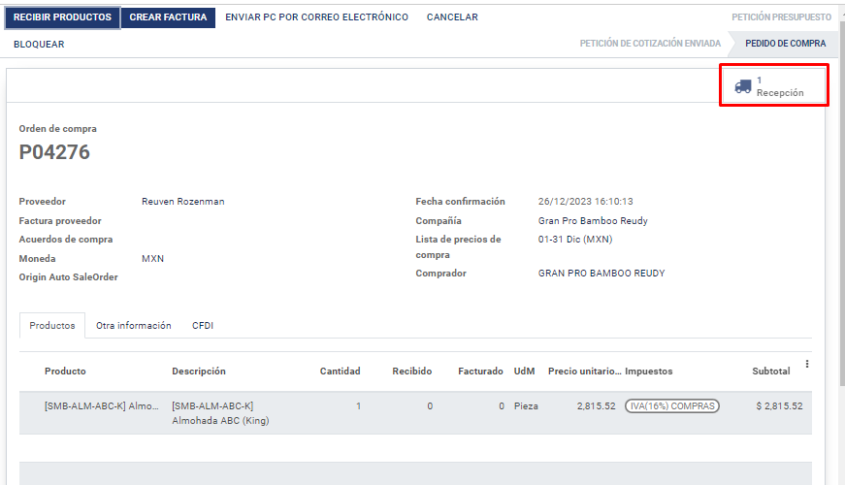Screen dimensions: 845x485
Task: Open supplier Reuven Rozenman link
Action: click(183, 202)
